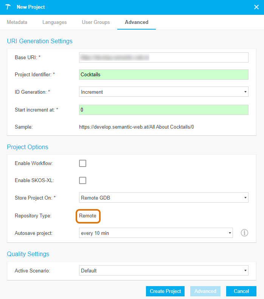Click the PoolParty logo icon in title bar
The height and width of the screenshot is (299, 264).
pos(8,7)
